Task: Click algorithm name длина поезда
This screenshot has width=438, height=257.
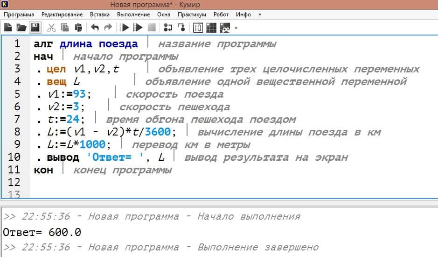Action: click(98, 43)
